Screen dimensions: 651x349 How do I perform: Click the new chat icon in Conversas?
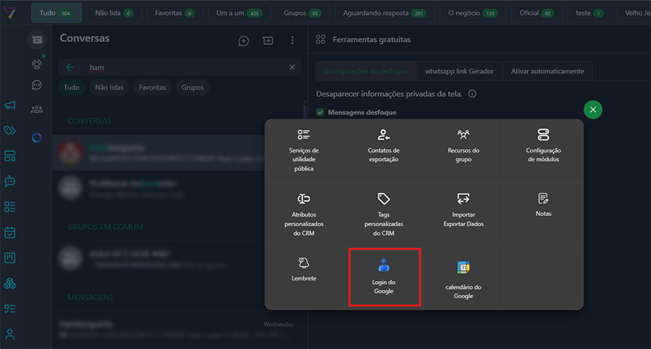click(244, 41)
